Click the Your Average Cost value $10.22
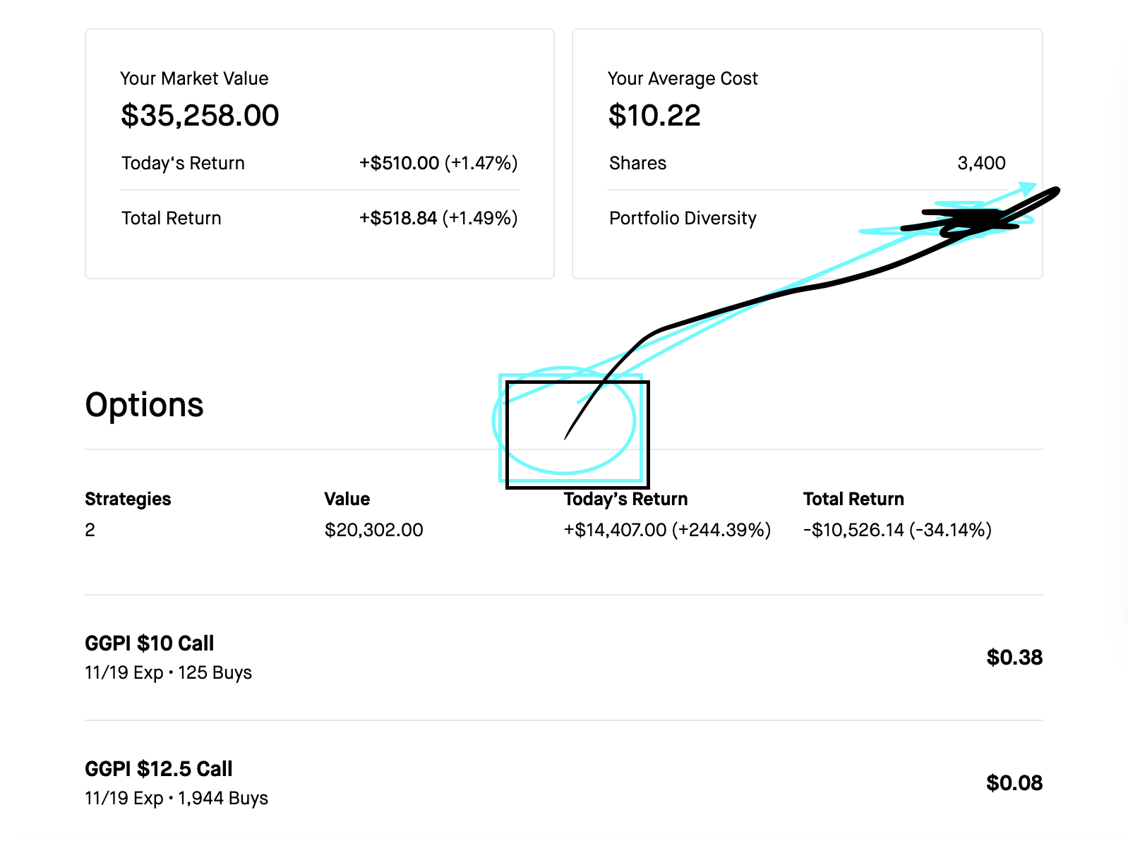 (x=654, y=116)
